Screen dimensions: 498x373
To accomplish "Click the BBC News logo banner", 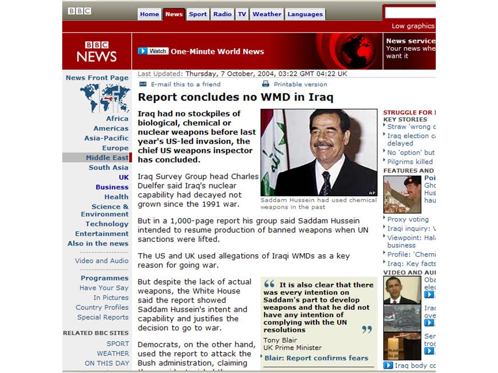I will click(x=97, y=51).
